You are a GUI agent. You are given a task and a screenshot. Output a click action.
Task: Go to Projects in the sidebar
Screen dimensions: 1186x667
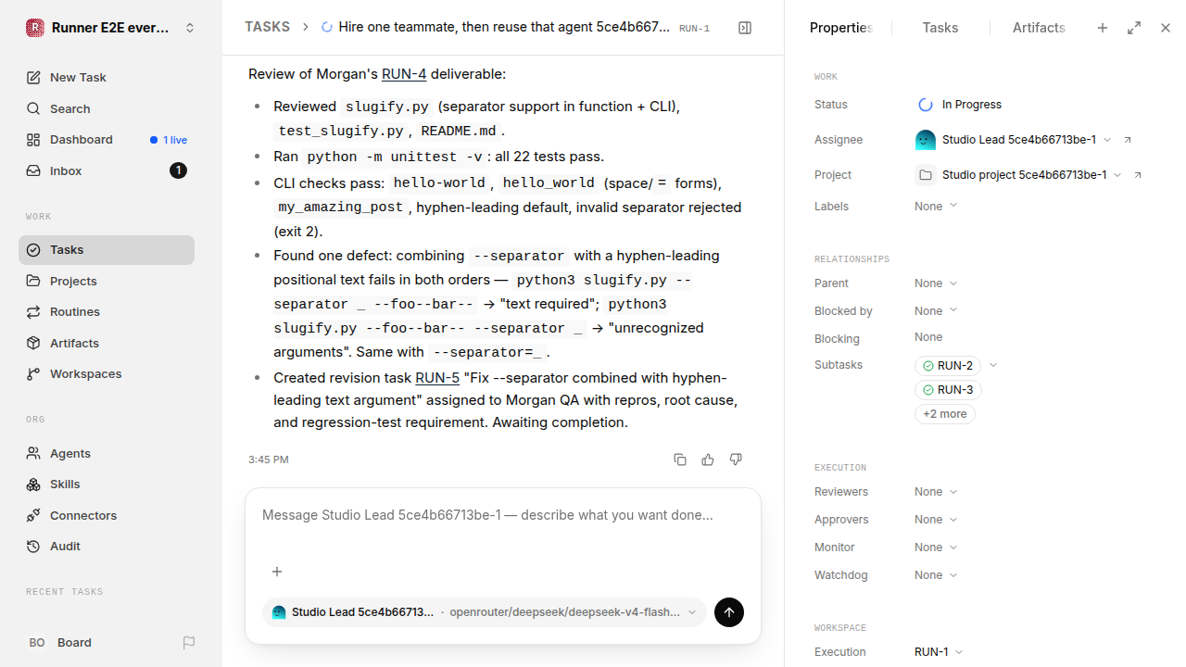107,281
